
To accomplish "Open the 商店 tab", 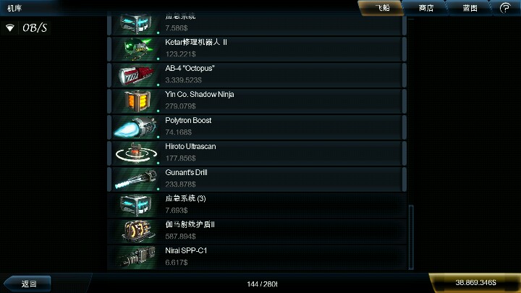I will pos(425,8).
